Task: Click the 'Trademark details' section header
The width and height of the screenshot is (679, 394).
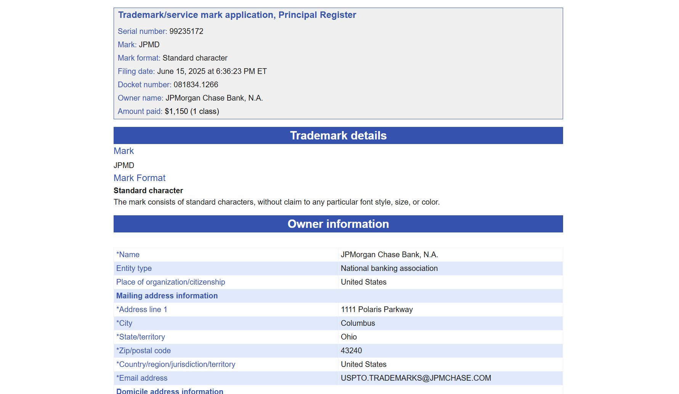Action: (338, 135)
